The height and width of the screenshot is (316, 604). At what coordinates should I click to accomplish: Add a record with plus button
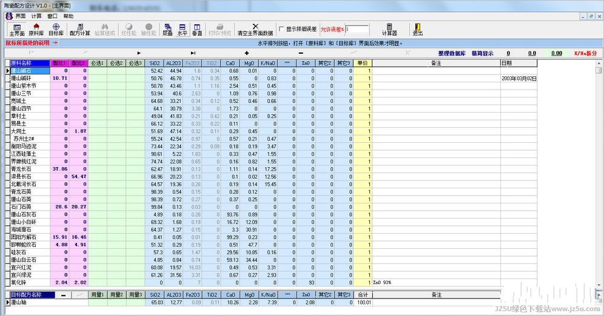coord(247,53)
